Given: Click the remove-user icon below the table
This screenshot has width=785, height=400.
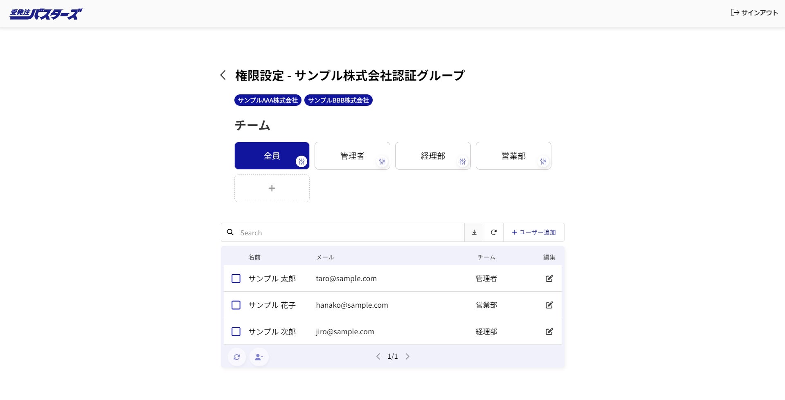Looking at the screenshot, I should [x=259, y=357].
